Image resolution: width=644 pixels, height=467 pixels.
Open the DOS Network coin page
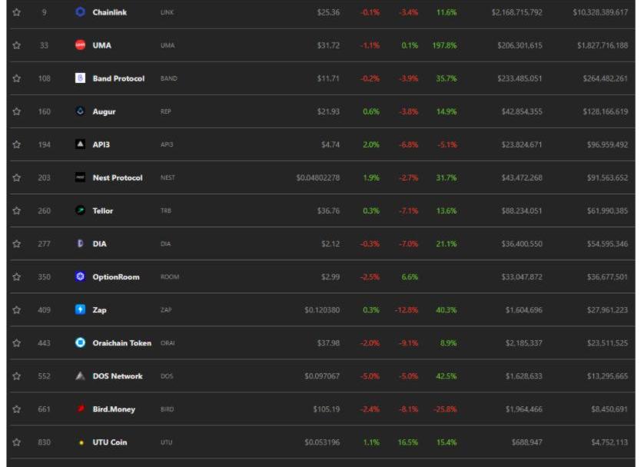pyautogui.click(x=118, y=376)
